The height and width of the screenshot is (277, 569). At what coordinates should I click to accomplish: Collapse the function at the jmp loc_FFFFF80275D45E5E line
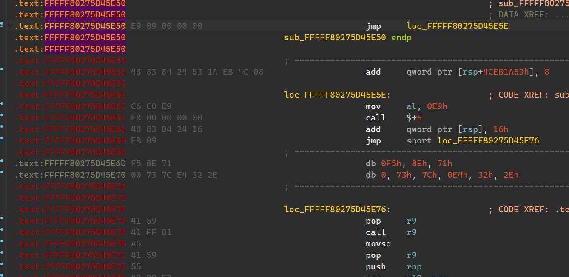pyautogui.click(x=10, y=26)
